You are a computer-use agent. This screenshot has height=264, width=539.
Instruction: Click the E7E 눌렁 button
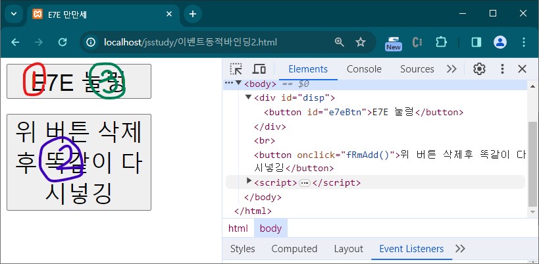[79, 81]
